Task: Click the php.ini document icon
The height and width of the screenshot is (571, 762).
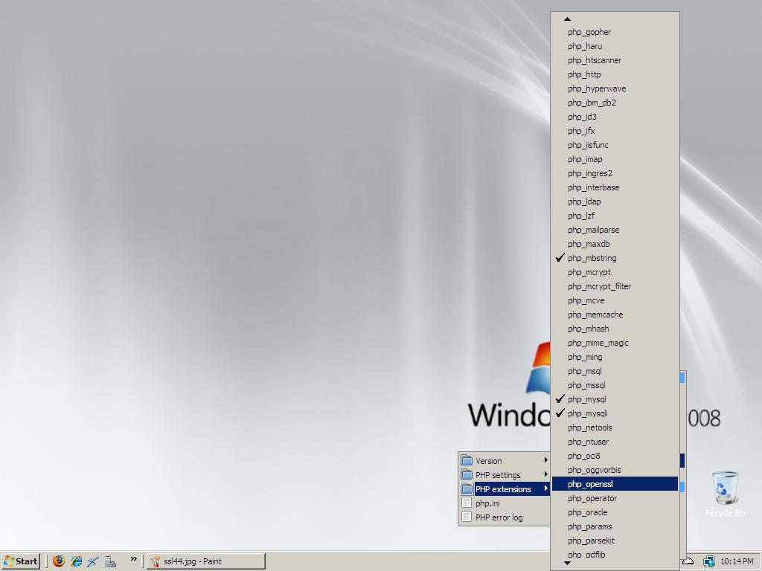Action: pyautogui.click(x=467, y=503)
